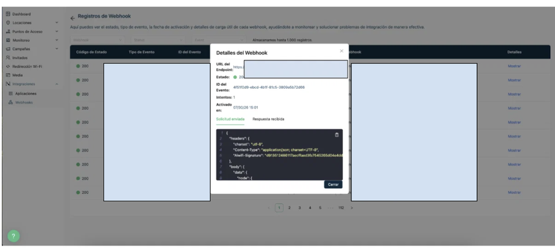The width and height of the screenshot is (555, 251).
Task: Open the Status filter dropdown
Action: (158, 40)
